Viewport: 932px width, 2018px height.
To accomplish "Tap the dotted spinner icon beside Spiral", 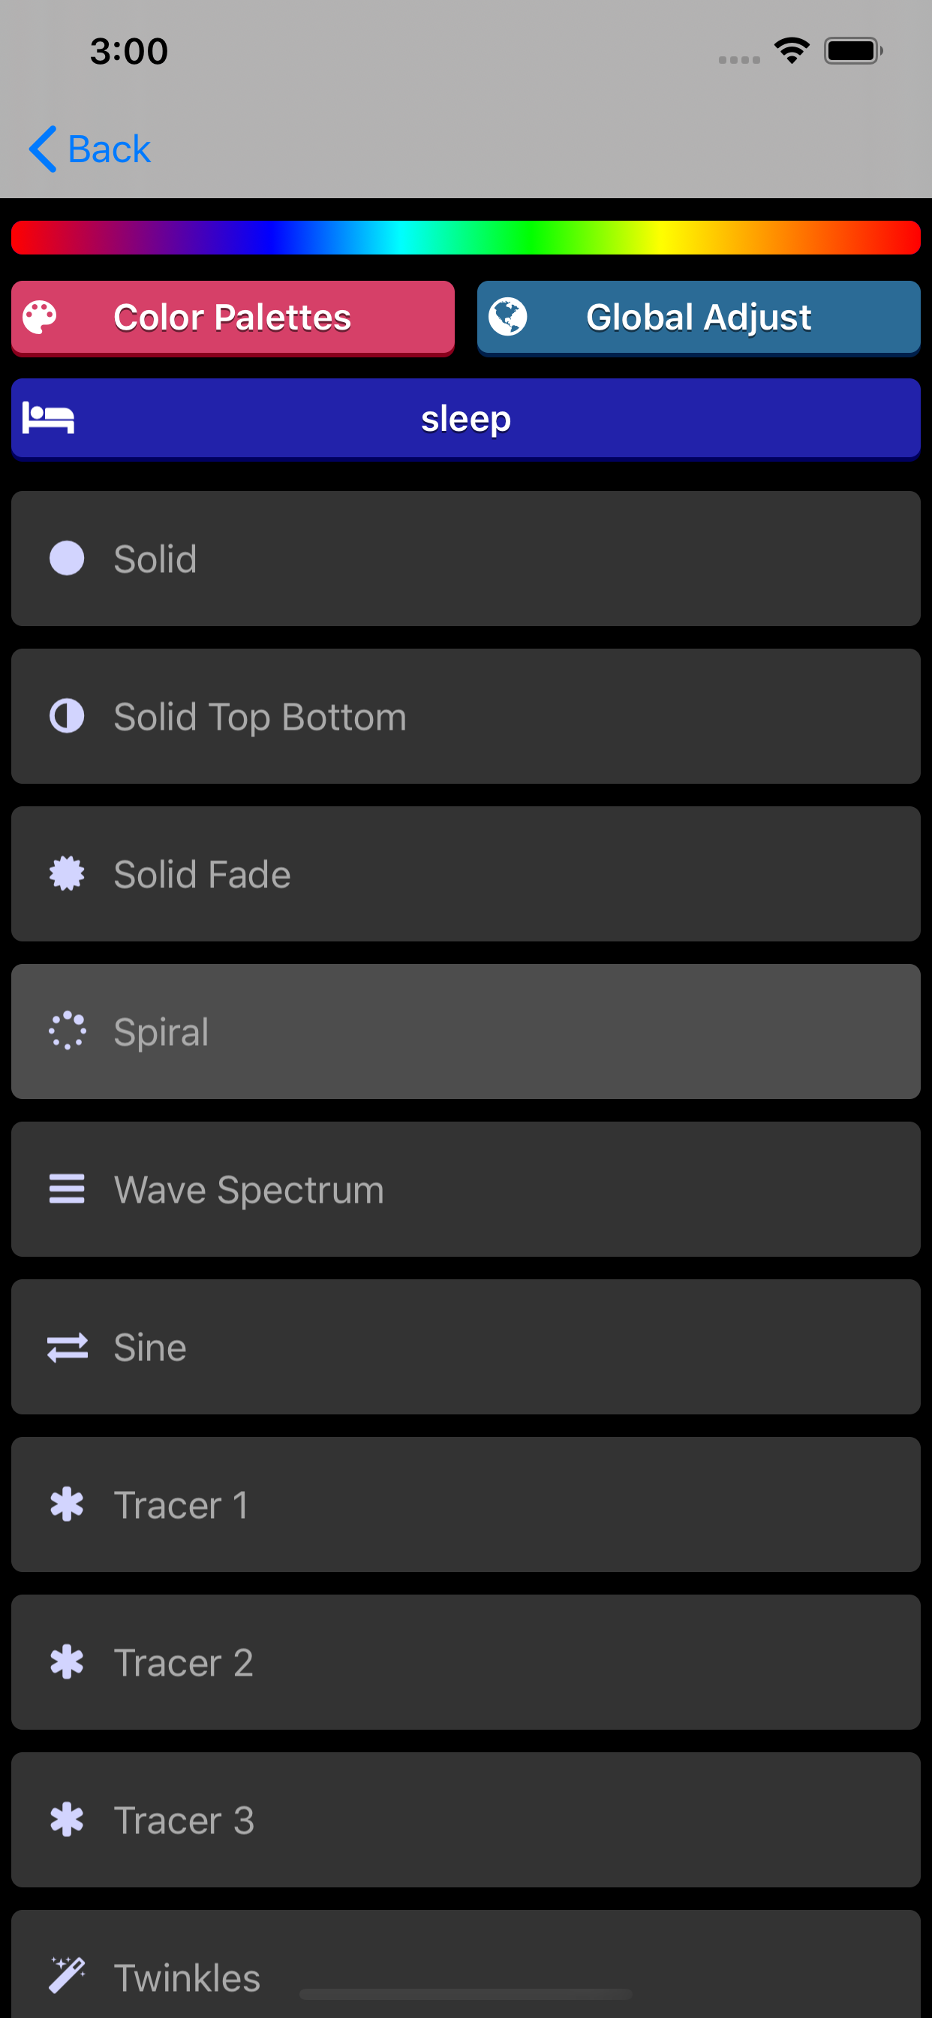I will (x=67, y=1031).
